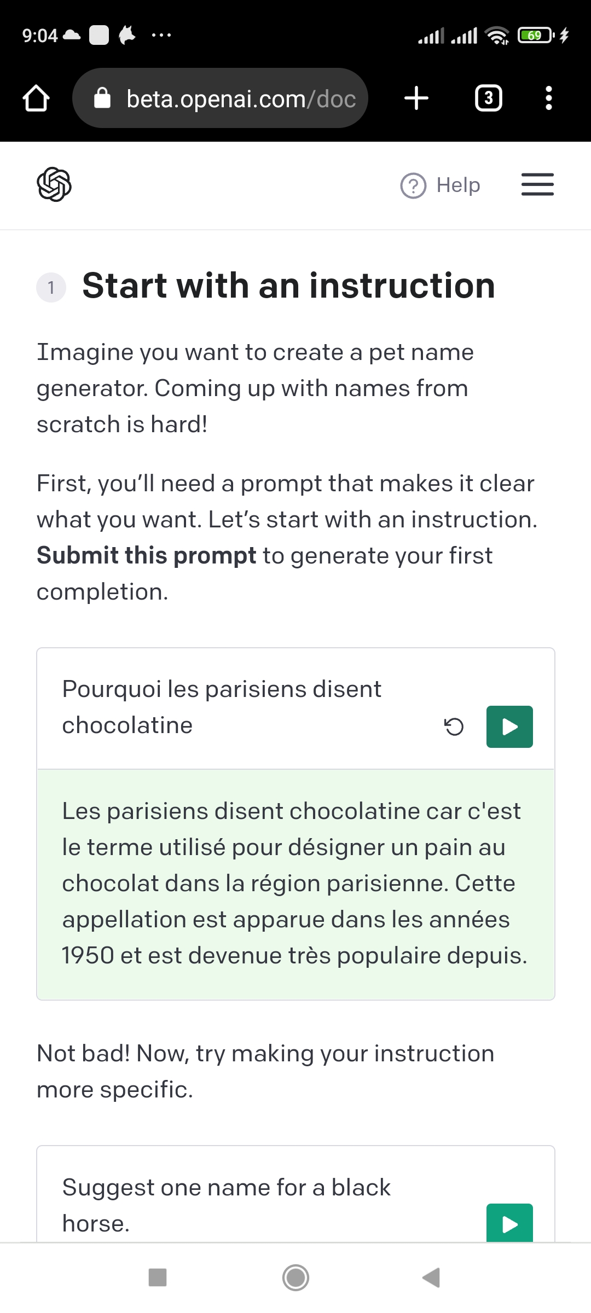
Task: Reset the chocolatine prompt with the undo icon
Action: 454,727
